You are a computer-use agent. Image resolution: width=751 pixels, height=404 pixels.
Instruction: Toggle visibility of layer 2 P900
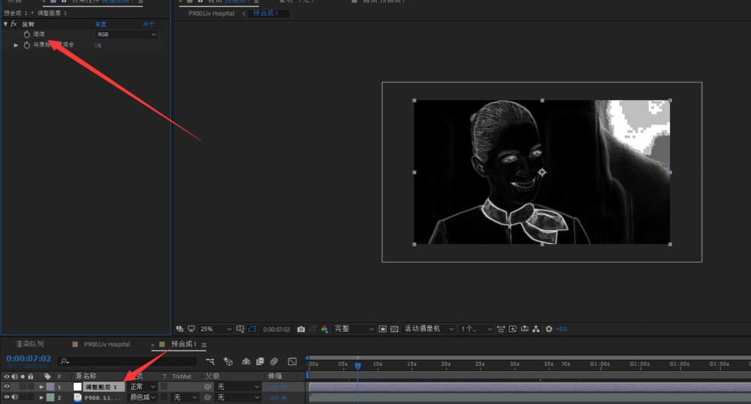[x=7, y=397]
